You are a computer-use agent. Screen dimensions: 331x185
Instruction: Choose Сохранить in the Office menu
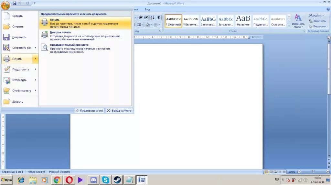point(20,37)
